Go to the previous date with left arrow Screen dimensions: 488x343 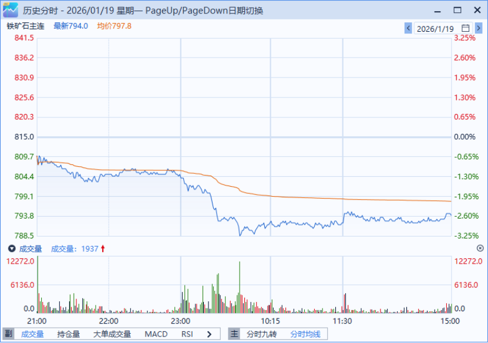[x=408, y=28]
